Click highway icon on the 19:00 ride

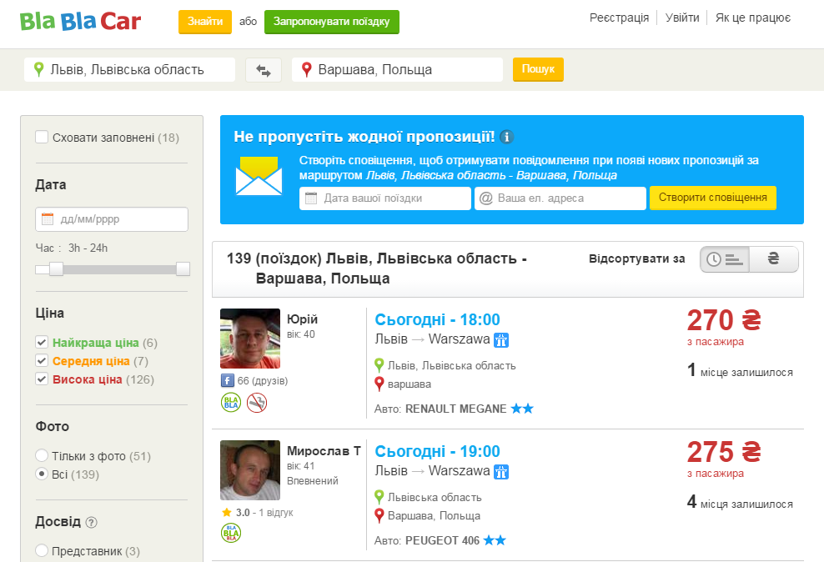pos(501,472)
